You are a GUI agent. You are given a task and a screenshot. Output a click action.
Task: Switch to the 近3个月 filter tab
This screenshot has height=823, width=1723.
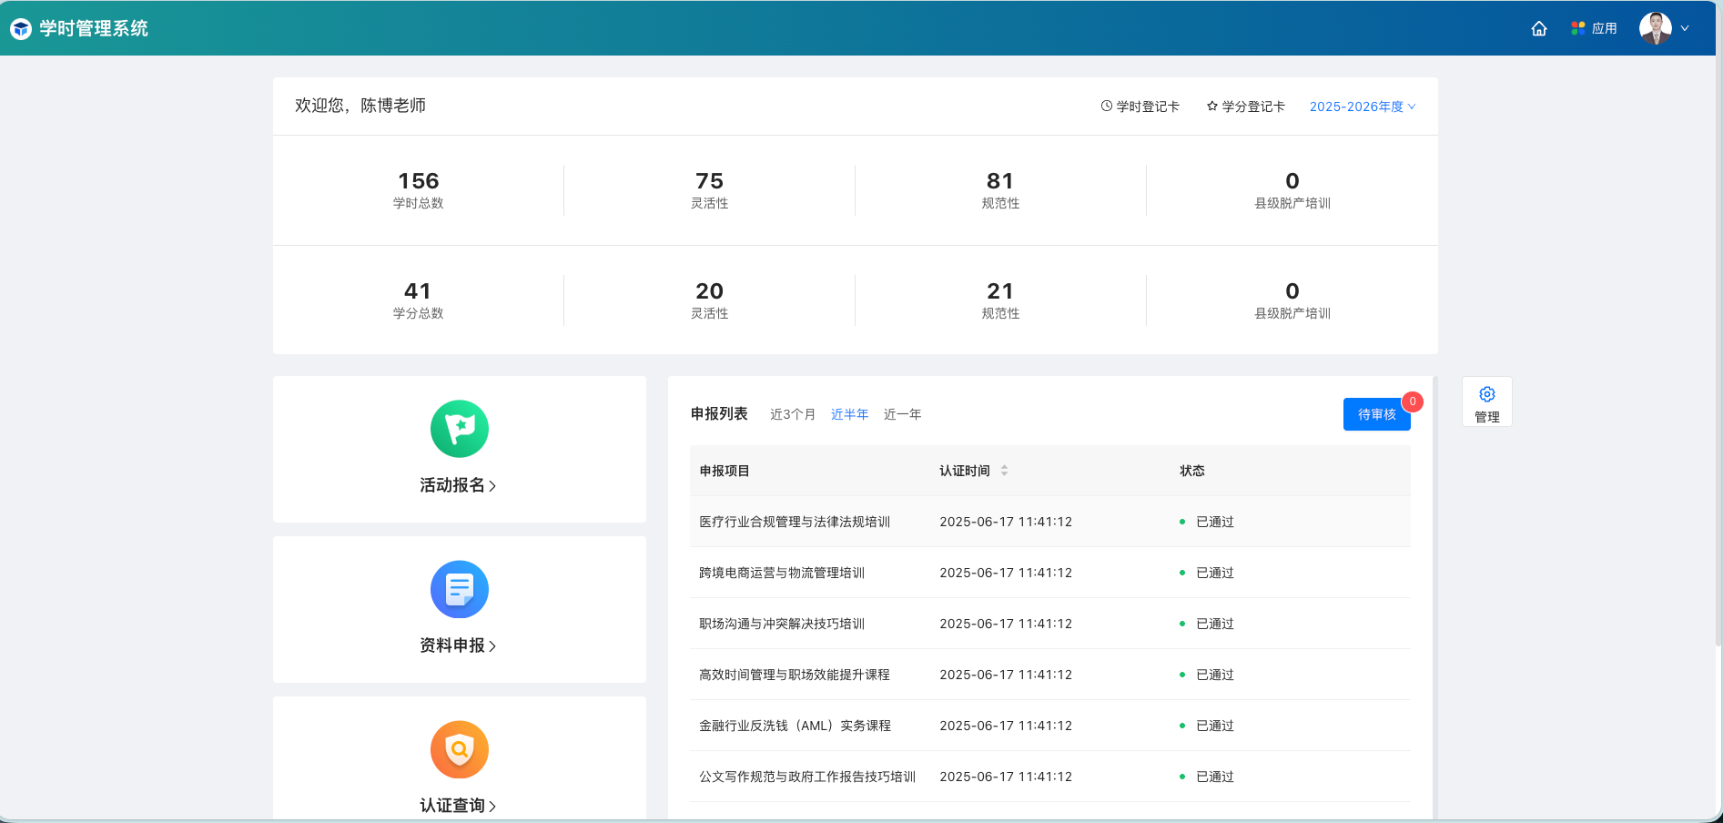[793, 414]
